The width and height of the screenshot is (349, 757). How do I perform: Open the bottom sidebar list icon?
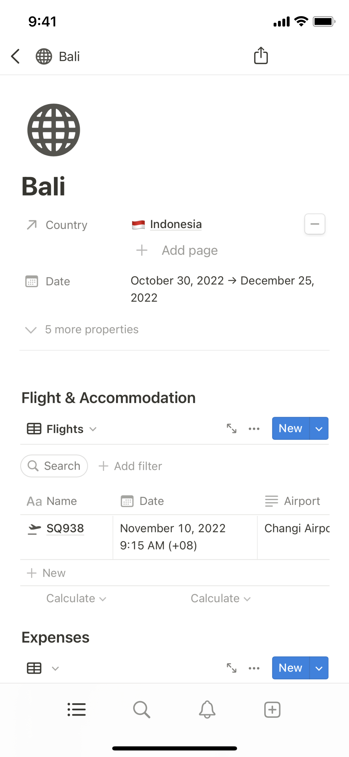77,709
